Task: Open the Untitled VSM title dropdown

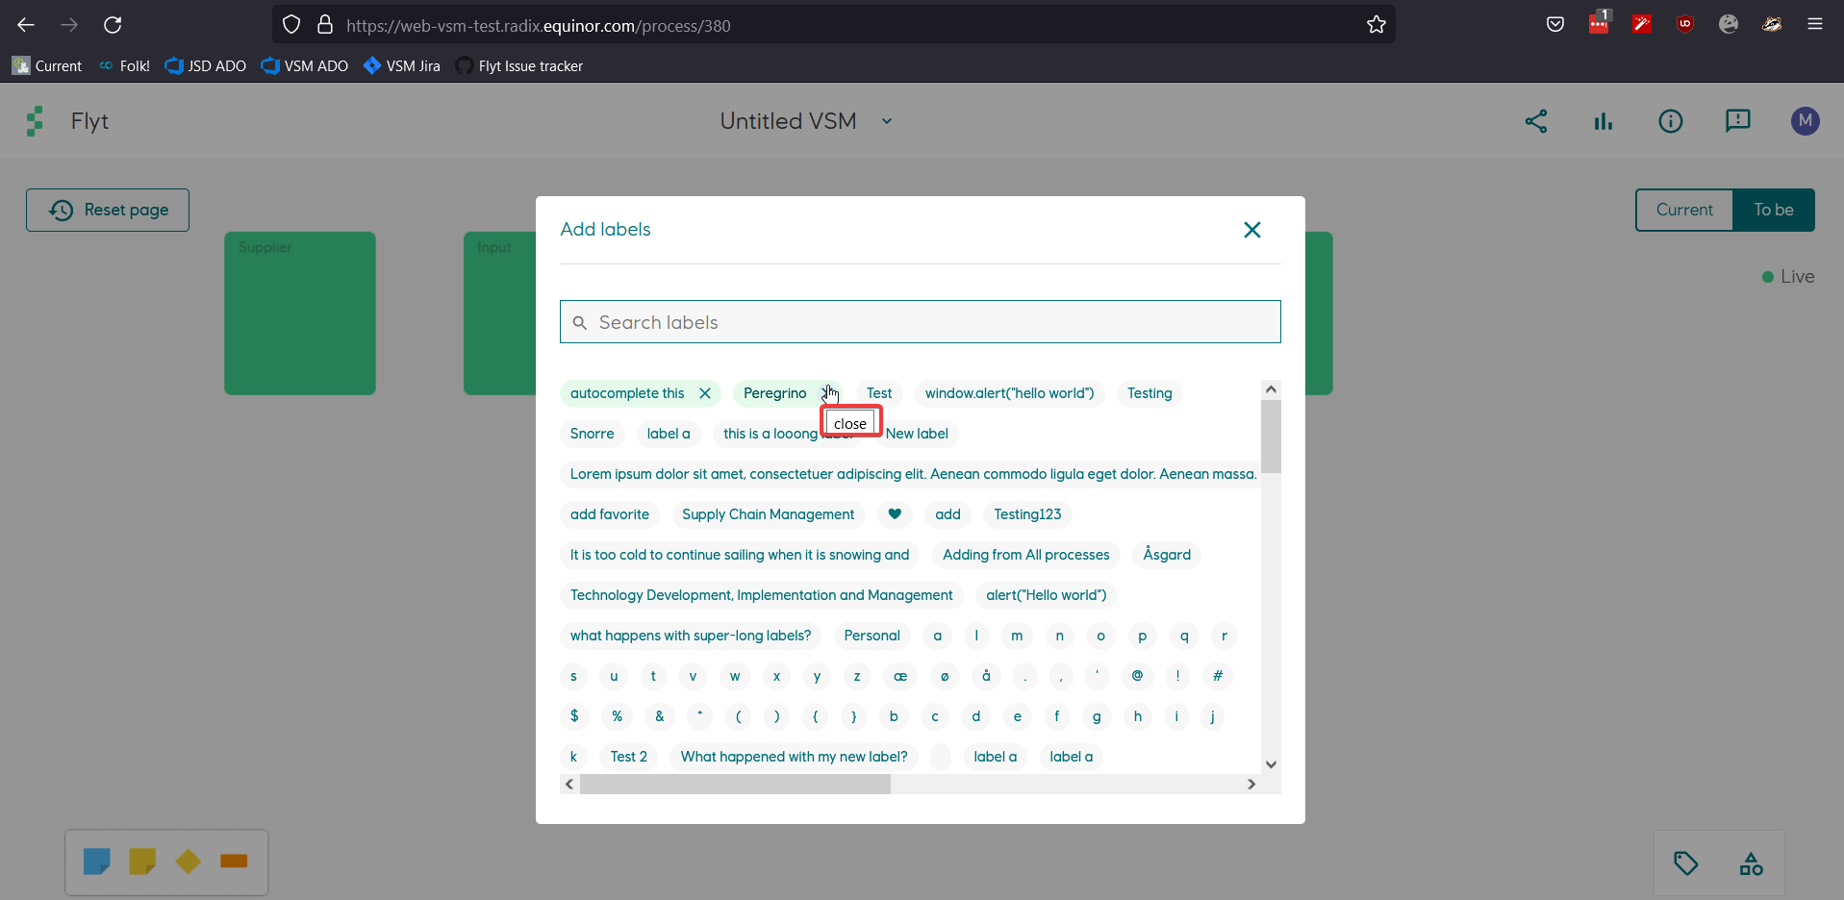Action: pyautogui.click(x=886, y=121)
